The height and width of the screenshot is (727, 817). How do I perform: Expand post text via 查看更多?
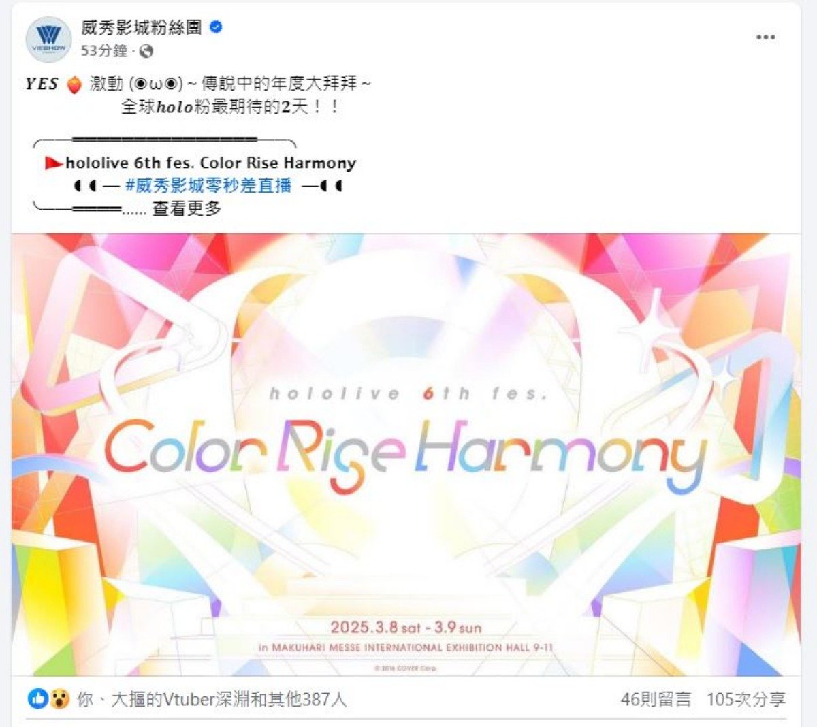[187, 209]
